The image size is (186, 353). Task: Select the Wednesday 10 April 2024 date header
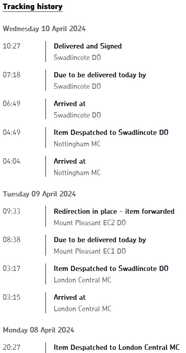pos(44,29)
